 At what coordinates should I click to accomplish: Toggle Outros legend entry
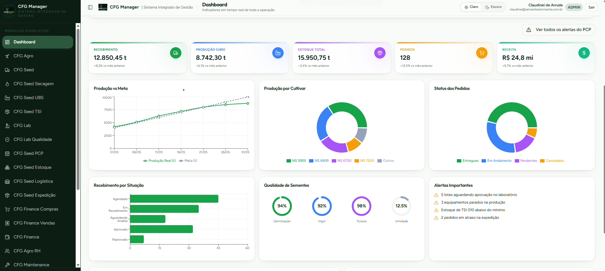point(386,161)
